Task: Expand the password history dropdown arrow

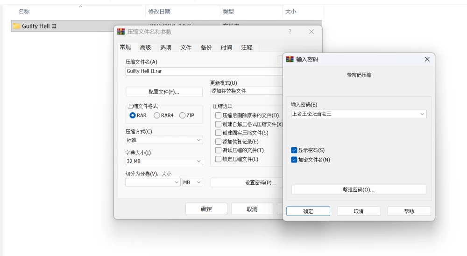Action: (422, 114)
